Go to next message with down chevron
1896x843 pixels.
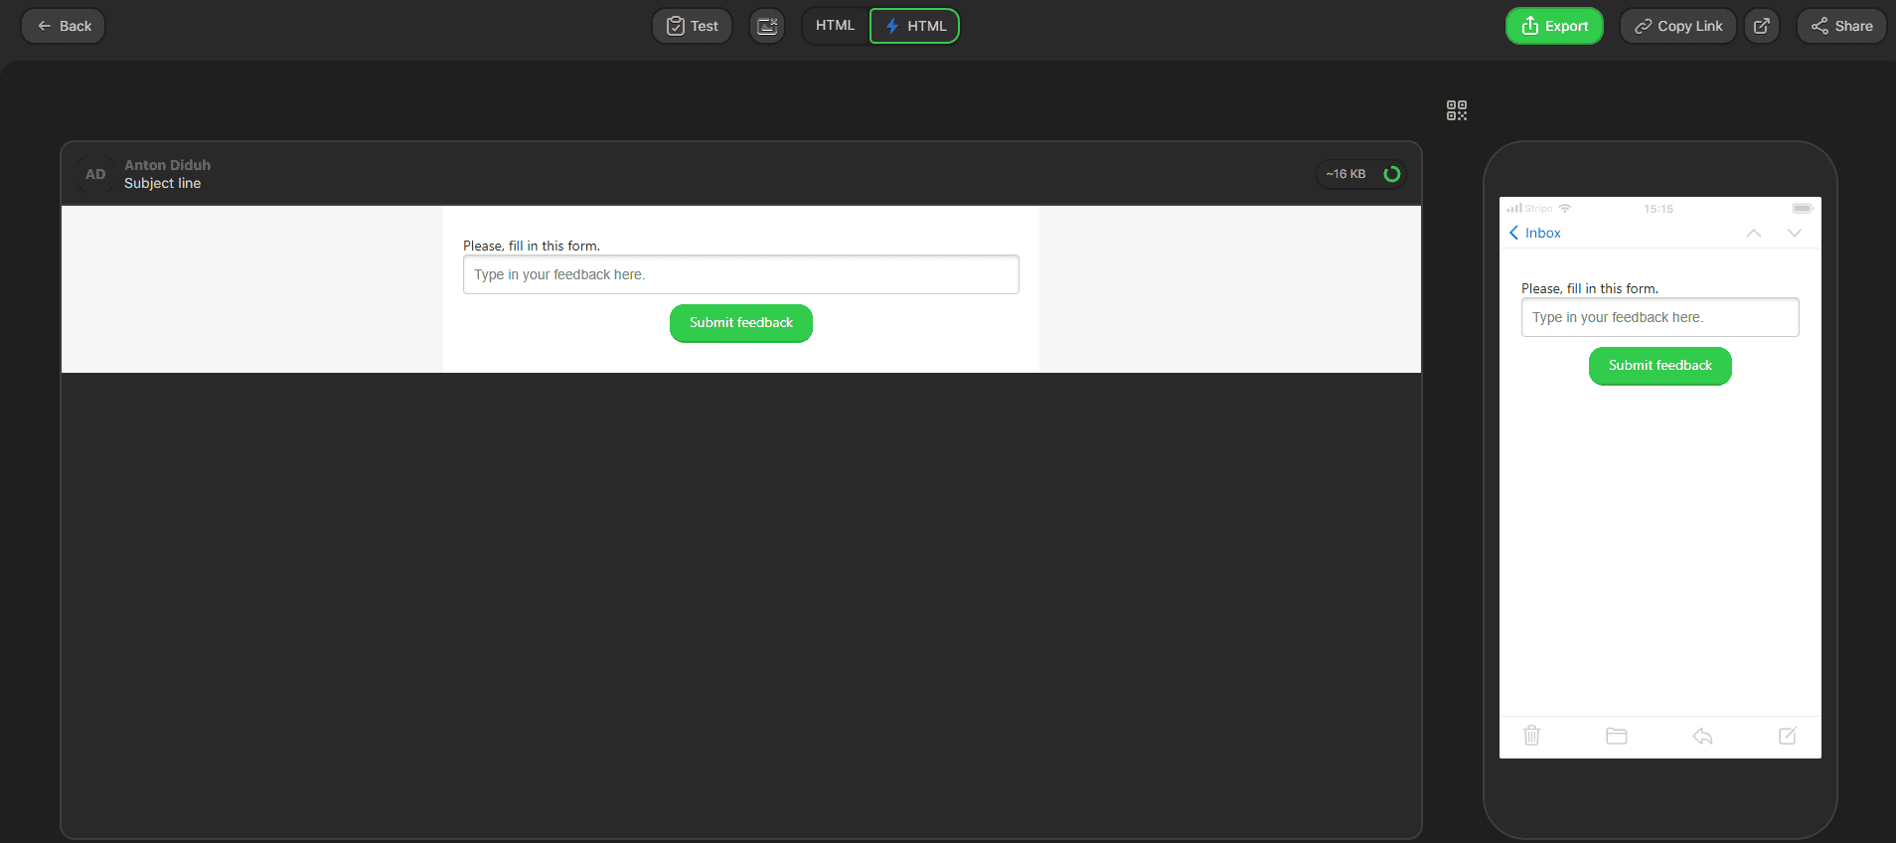[x=1794, y=233]
